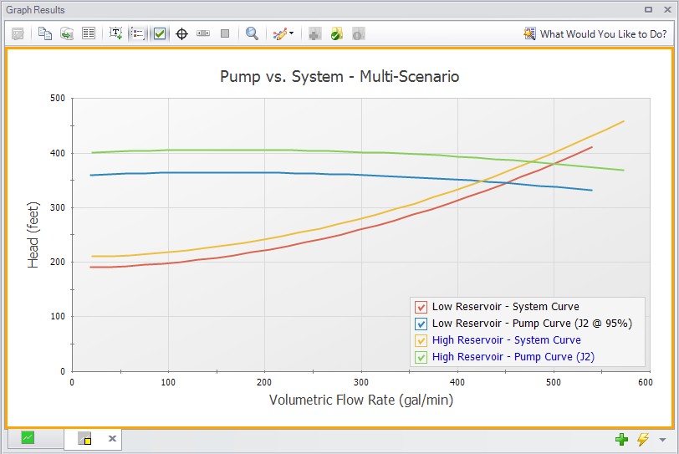Click the export graph data icon

click(x=67, y=33)
